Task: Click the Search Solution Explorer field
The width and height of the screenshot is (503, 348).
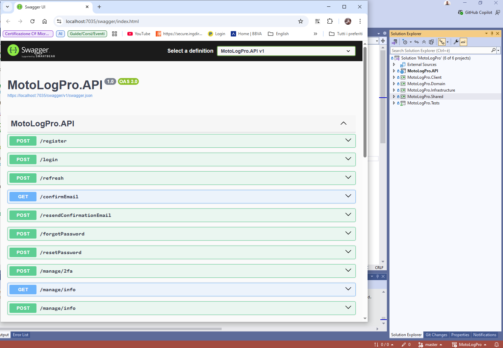Action: tap(440, 51)
